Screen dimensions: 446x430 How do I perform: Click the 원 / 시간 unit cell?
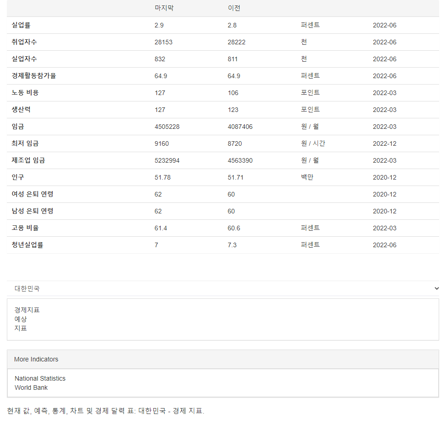click(313, 143)
